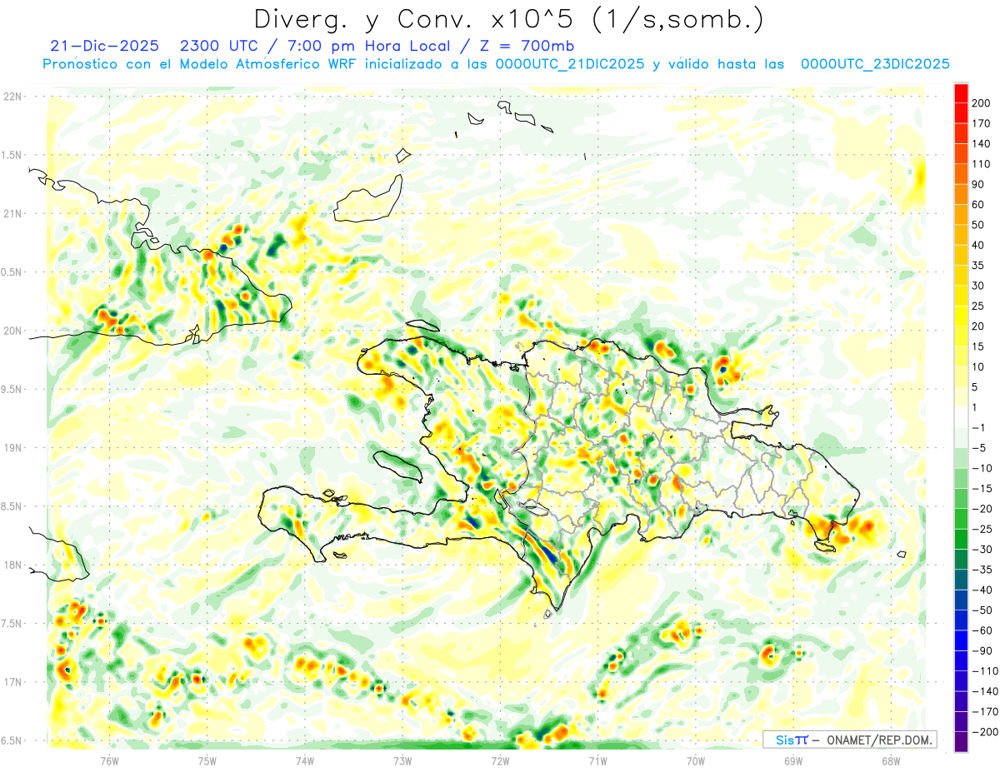
Task: Click the "-90" color bar label
Action: pyautogui.click(x=982, y=650)
